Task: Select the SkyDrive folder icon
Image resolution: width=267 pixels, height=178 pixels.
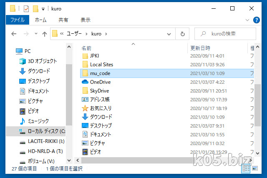Action: click(85, 91)
